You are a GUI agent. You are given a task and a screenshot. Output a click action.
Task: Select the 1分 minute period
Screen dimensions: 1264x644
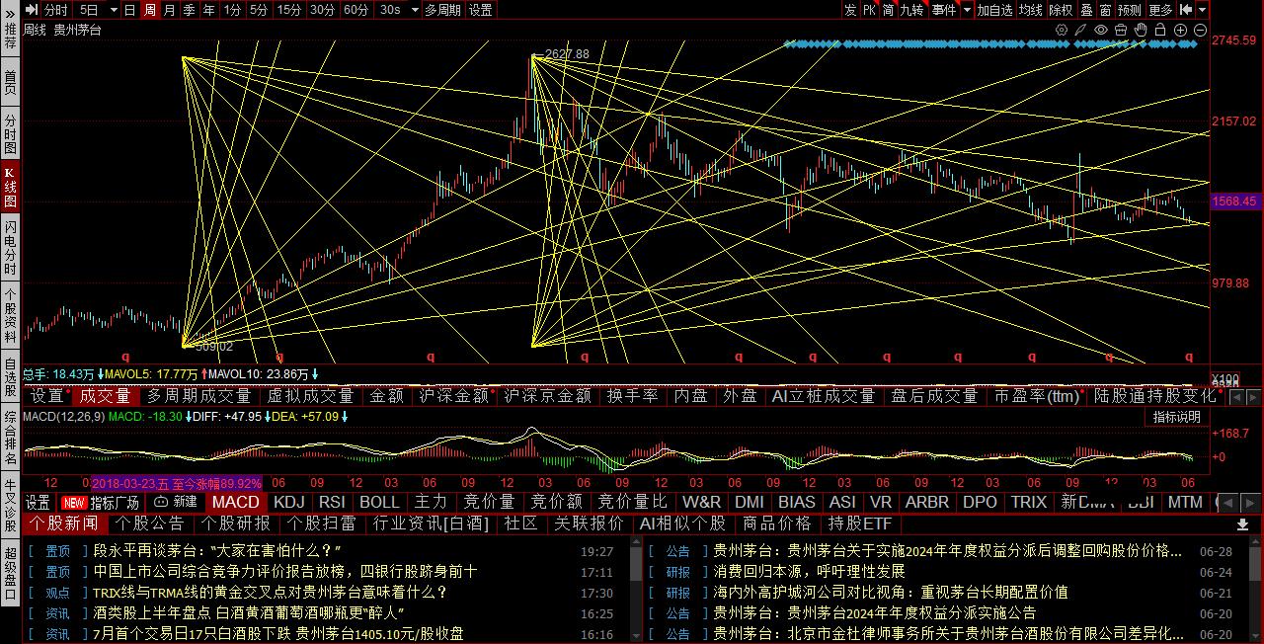point(231,9)
